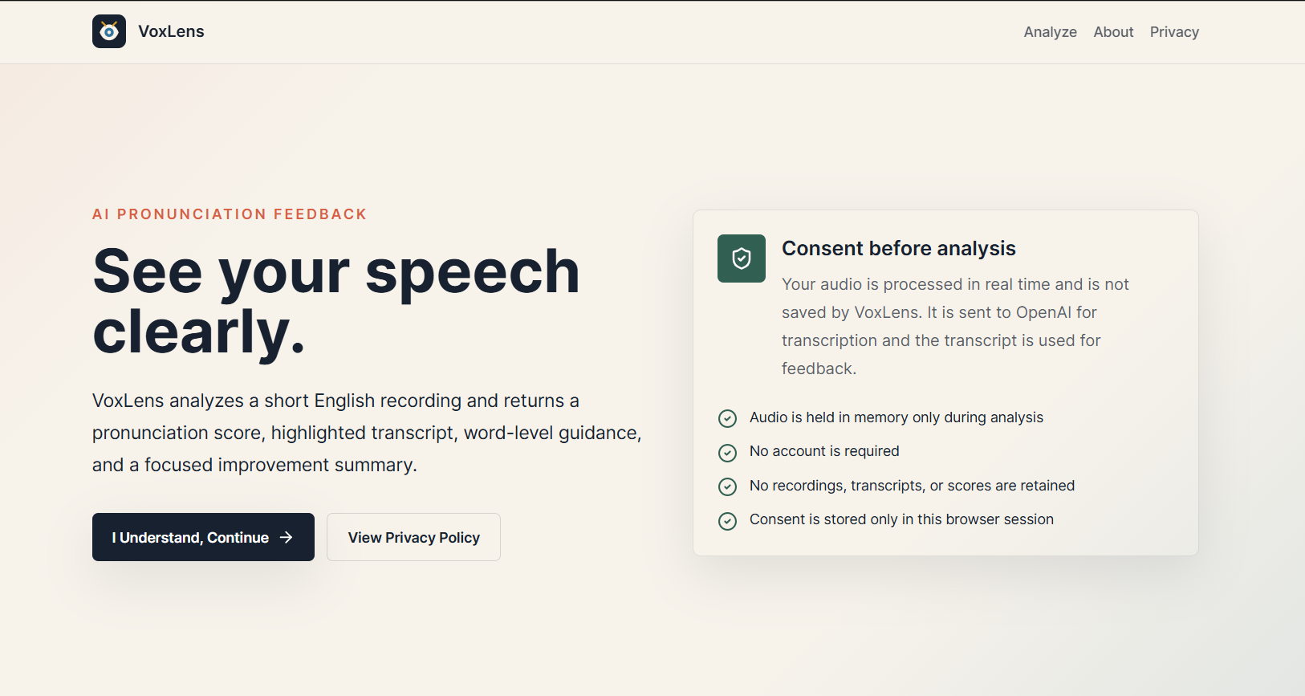Screen dimensions: 1305x696
Task: Click the check icon beside 'No recordings, transcripts' line
Action: tap(727, 486)
